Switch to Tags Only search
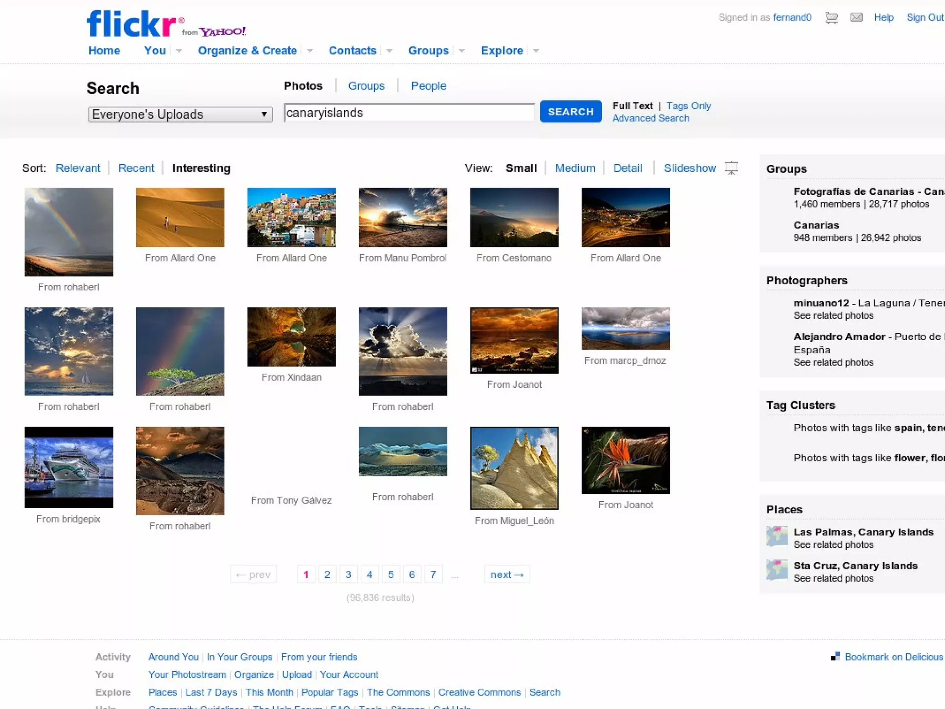 [688, 106]
